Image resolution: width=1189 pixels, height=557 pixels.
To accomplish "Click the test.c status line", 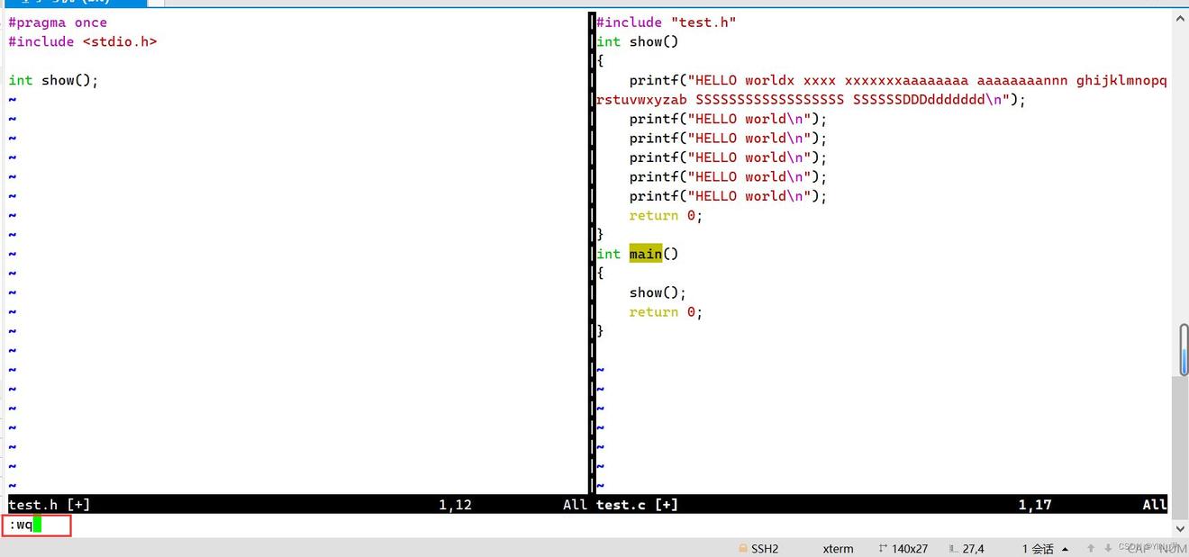I will [x=637, y=505].
